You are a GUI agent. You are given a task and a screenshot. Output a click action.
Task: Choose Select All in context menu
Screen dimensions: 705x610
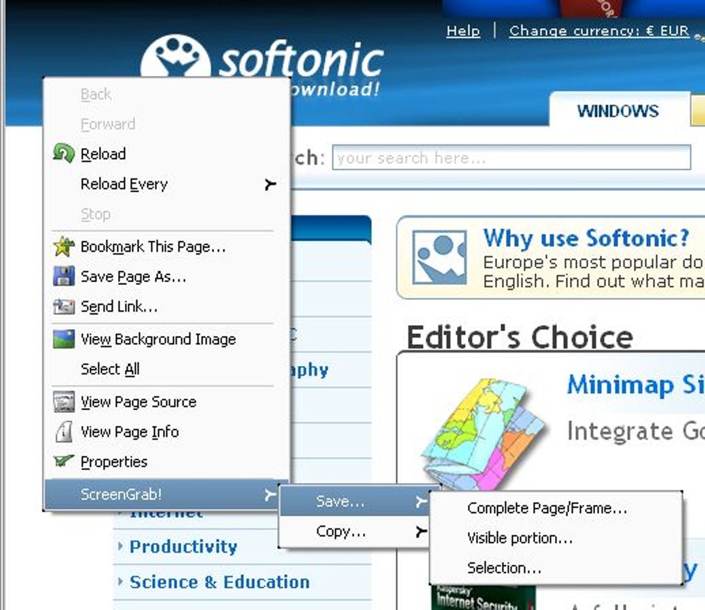110,369
